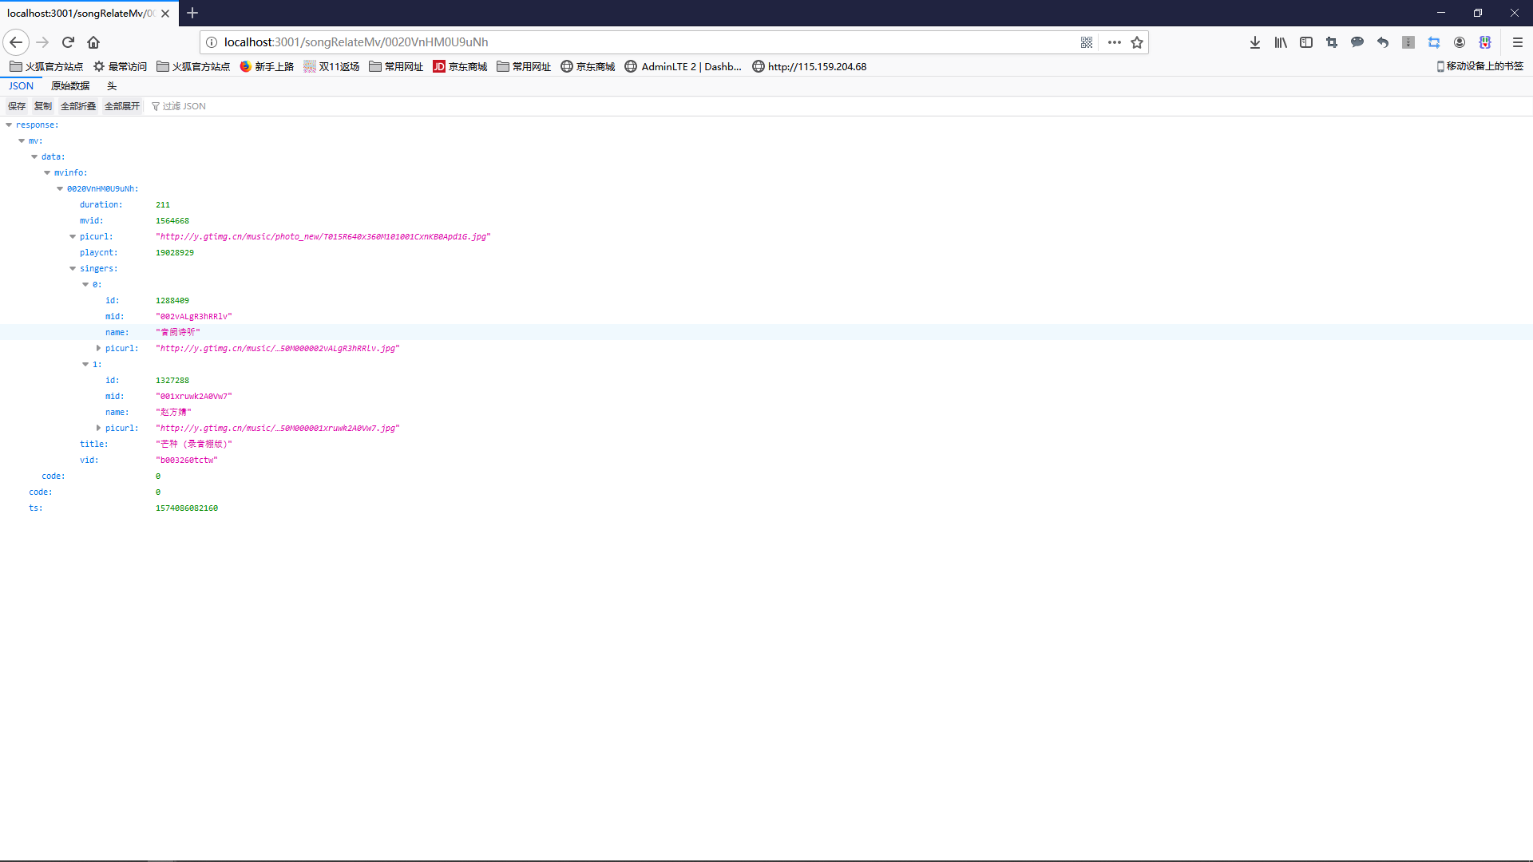Click the reload page button
The image size is (1533, 862).
(68, 42)
